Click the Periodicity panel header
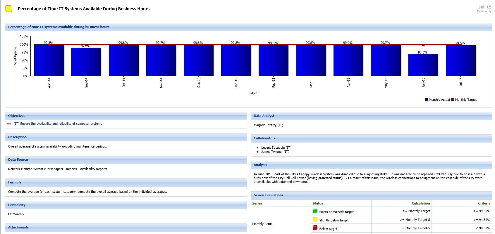 pos(126,205)
